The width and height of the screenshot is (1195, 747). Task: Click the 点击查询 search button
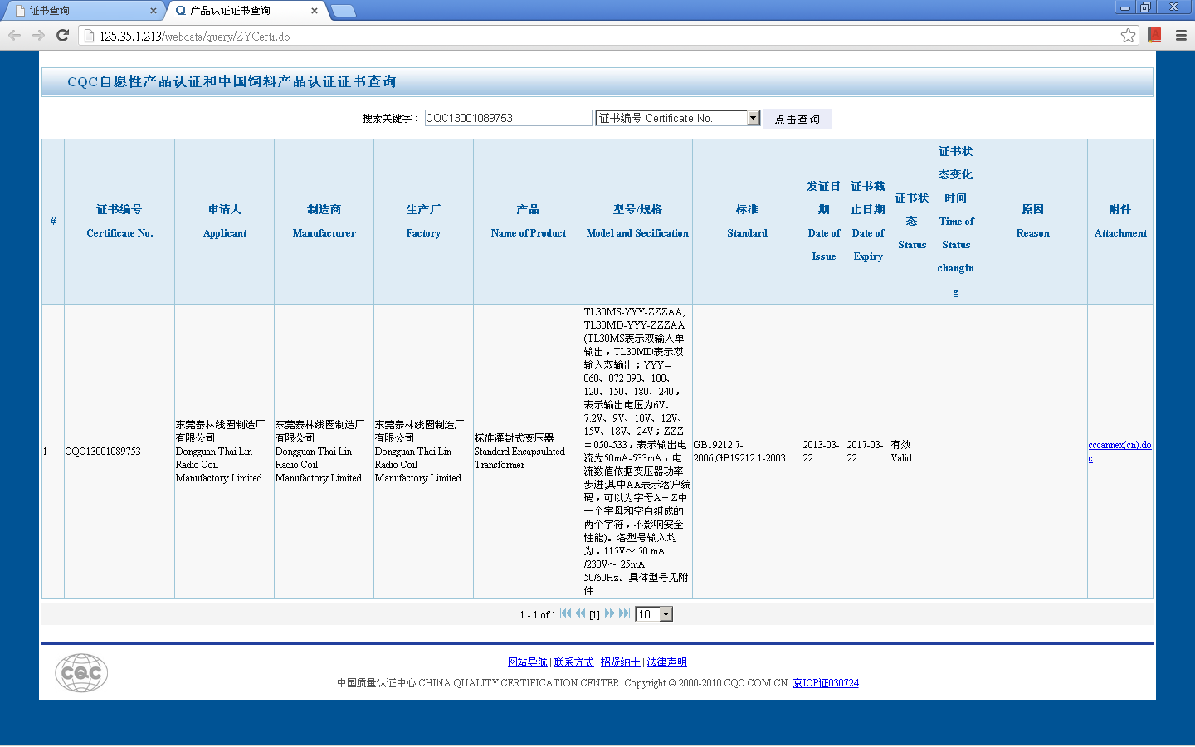[797, 119]
